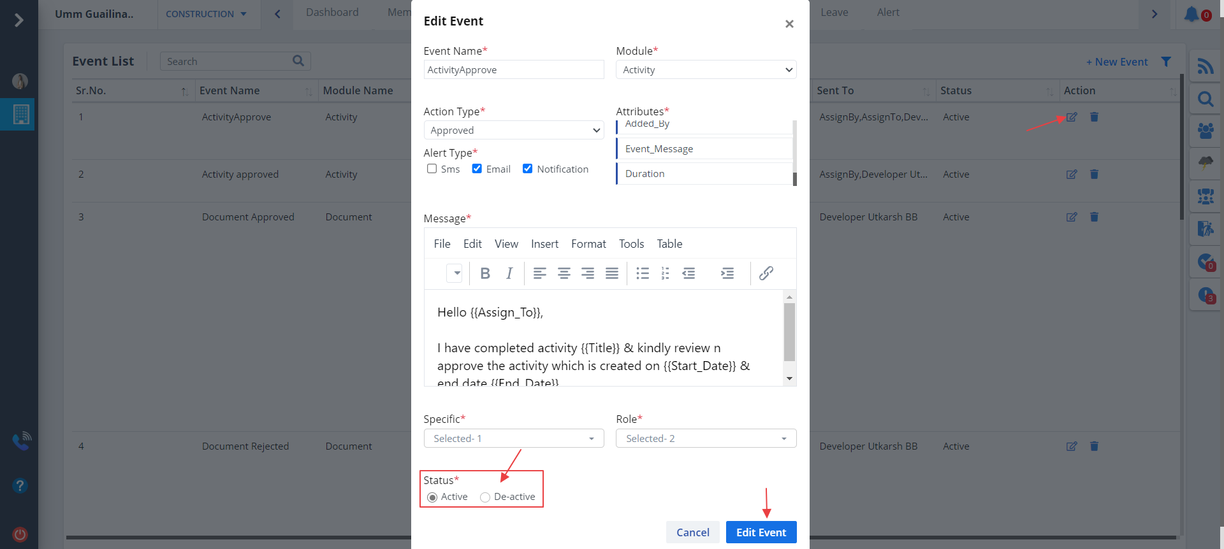This screenshot has width=1224, height=549.
Task: Enable the Sms alert checkbox
Action: [432, 169]
